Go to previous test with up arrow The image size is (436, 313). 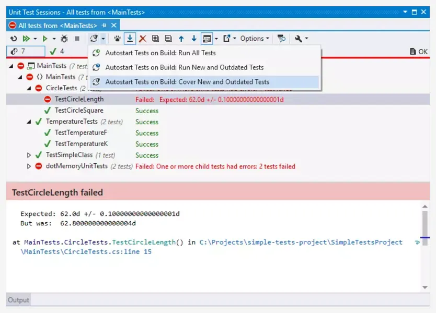[x=181, y=39]
